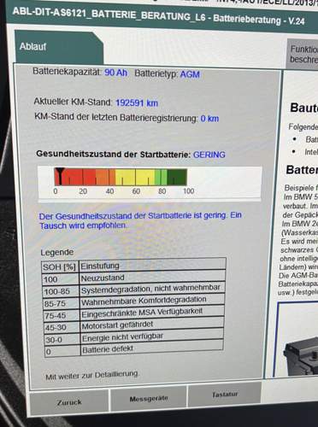Select the AGM battery type value

tap(190, 74)
